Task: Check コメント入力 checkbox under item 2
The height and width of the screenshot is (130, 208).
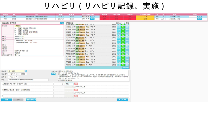Action: point(75,93)
